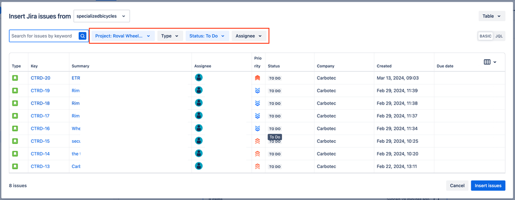
Task: Click the low priority icon for CTRD-19
Action: (258, 91)
